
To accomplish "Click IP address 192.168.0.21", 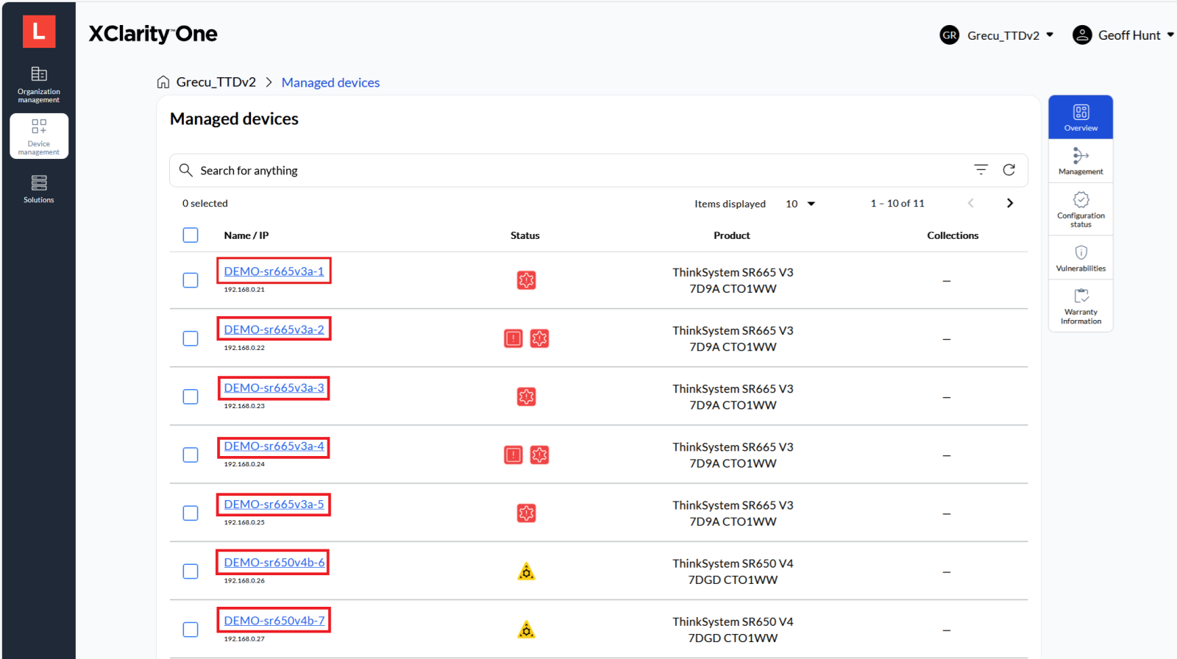I will pos(244,290).
